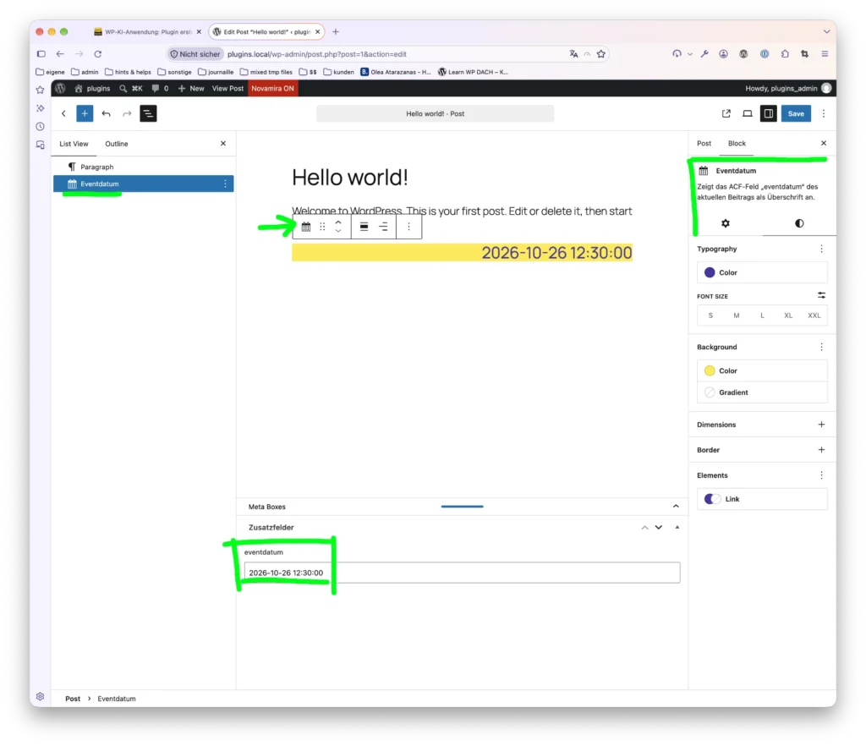The height and width of the screenshot is (746, 866).
Task: Open Link element color setting
Action: pyautogui.click(x=762, y=499)
